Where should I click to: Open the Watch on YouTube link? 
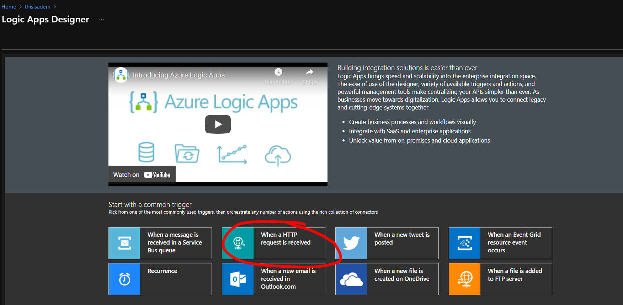tap(142, 175)
